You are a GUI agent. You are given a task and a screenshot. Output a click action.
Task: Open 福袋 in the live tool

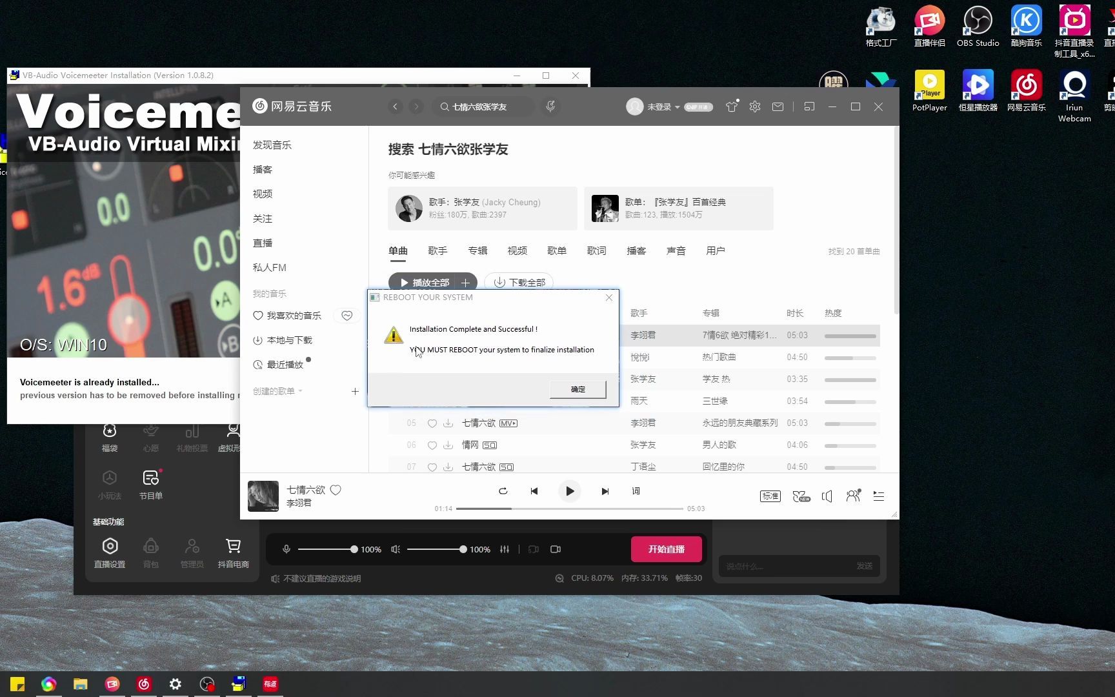tap(110, 438)
